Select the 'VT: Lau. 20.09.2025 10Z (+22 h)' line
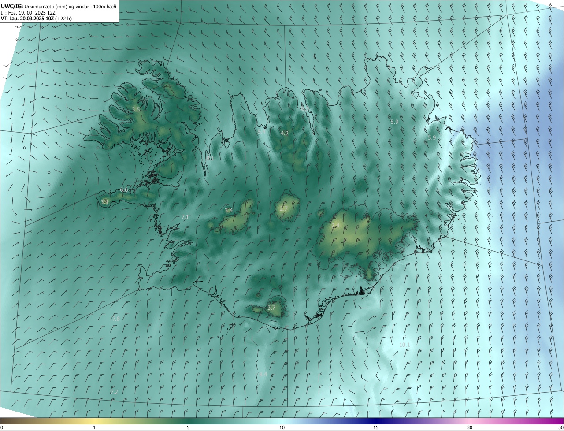Screen dimensions: 564x431 36,19
